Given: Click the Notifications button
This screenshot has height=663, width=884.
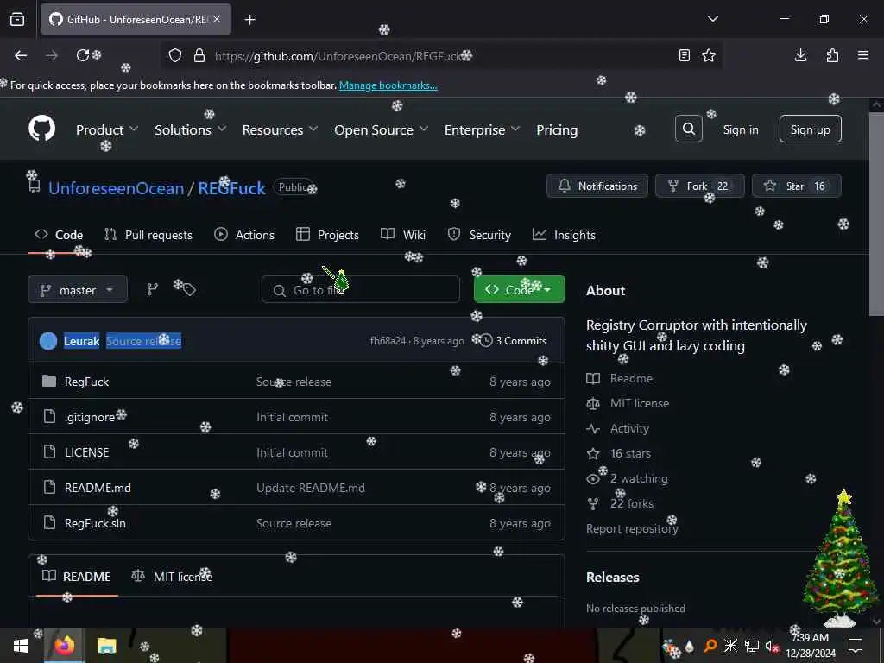Looking at the screenshot, I should pos(597,186).
